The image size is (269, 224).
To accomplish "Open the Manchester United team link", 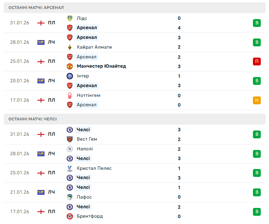I will coord(101,66).
